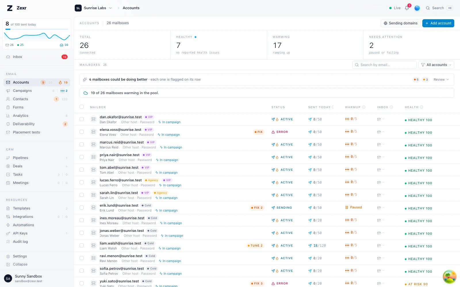Screen dimensions: 460x287
Task: Click the mailbox icon for dan.okafor@sunrise.test
Action: click(x=93, y=119)
